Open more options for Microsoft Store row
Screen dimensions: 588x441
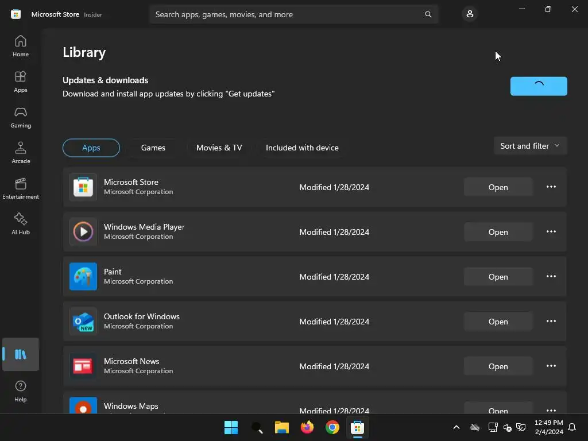point(551,187)
